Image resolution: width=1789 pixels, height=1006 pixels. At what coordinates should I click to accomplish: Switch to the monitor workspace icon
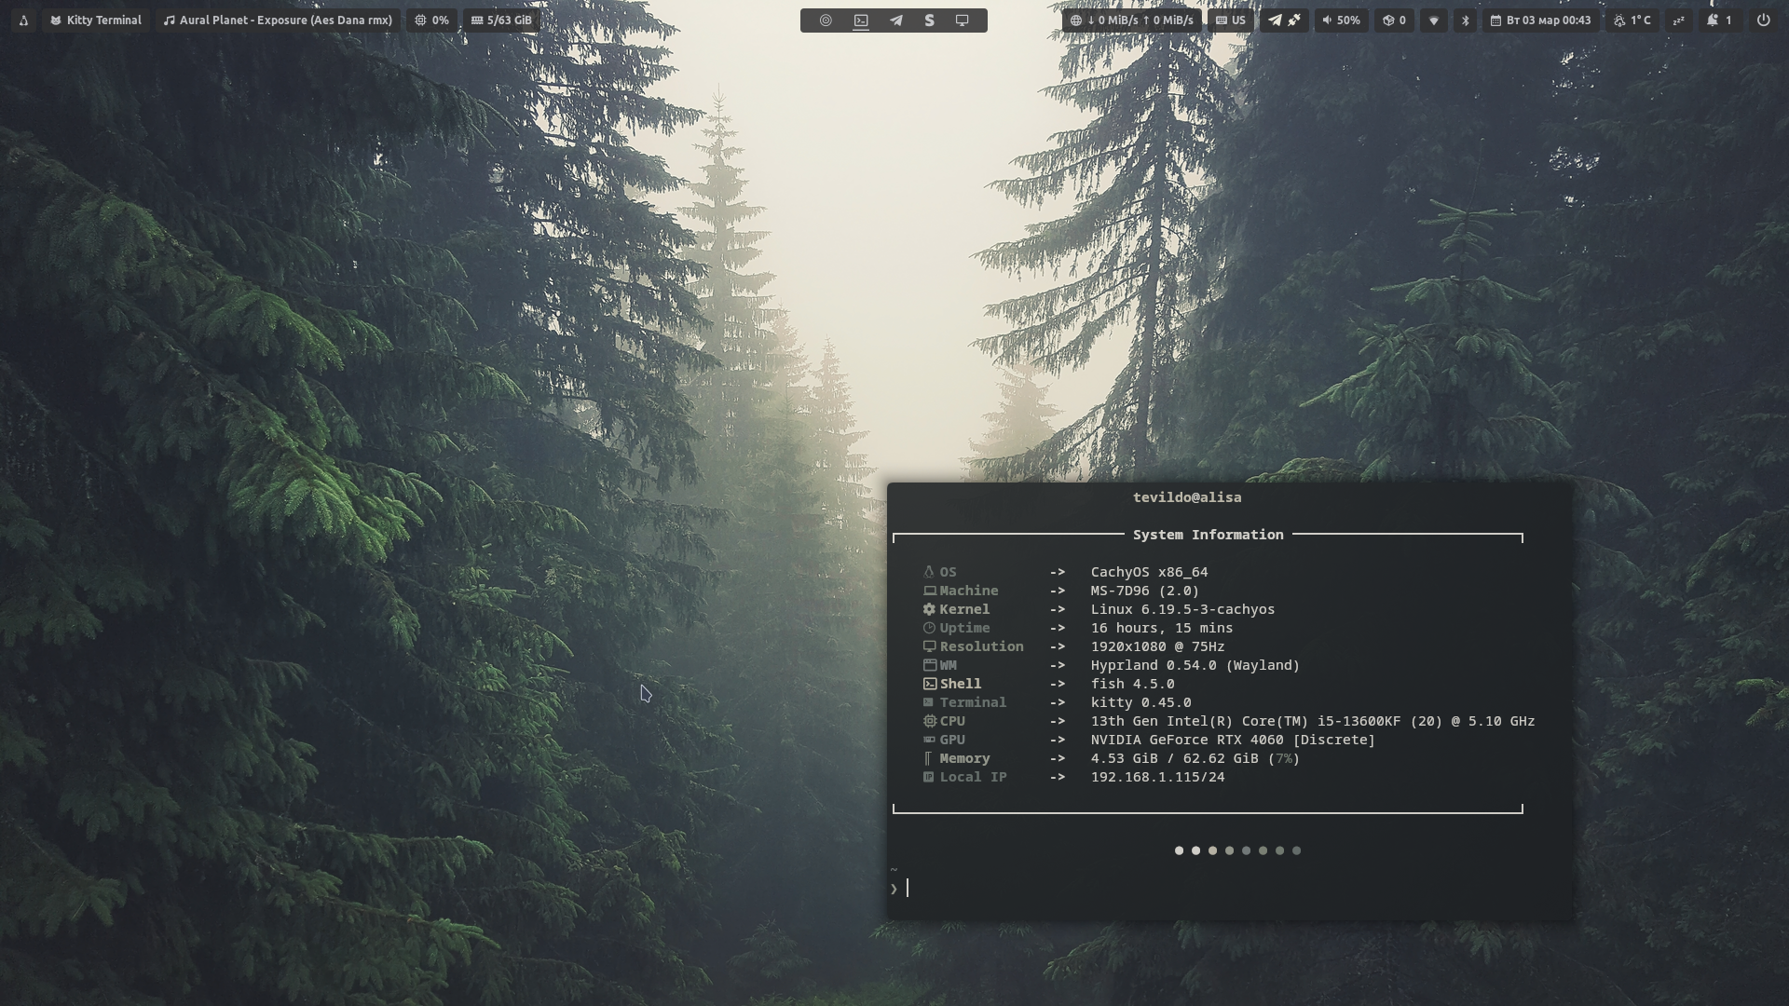click(963, 20)
